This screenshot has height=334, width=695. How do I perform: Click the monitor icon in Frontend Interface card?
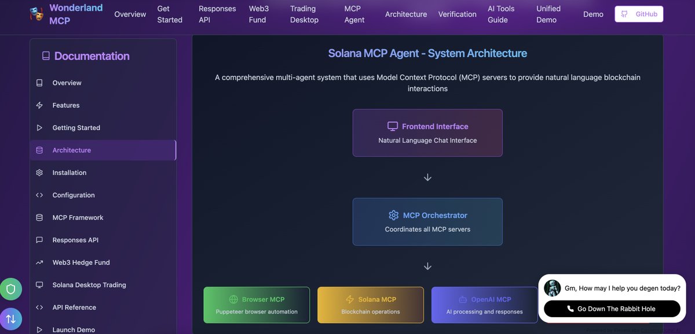click(x=393, y=126)
